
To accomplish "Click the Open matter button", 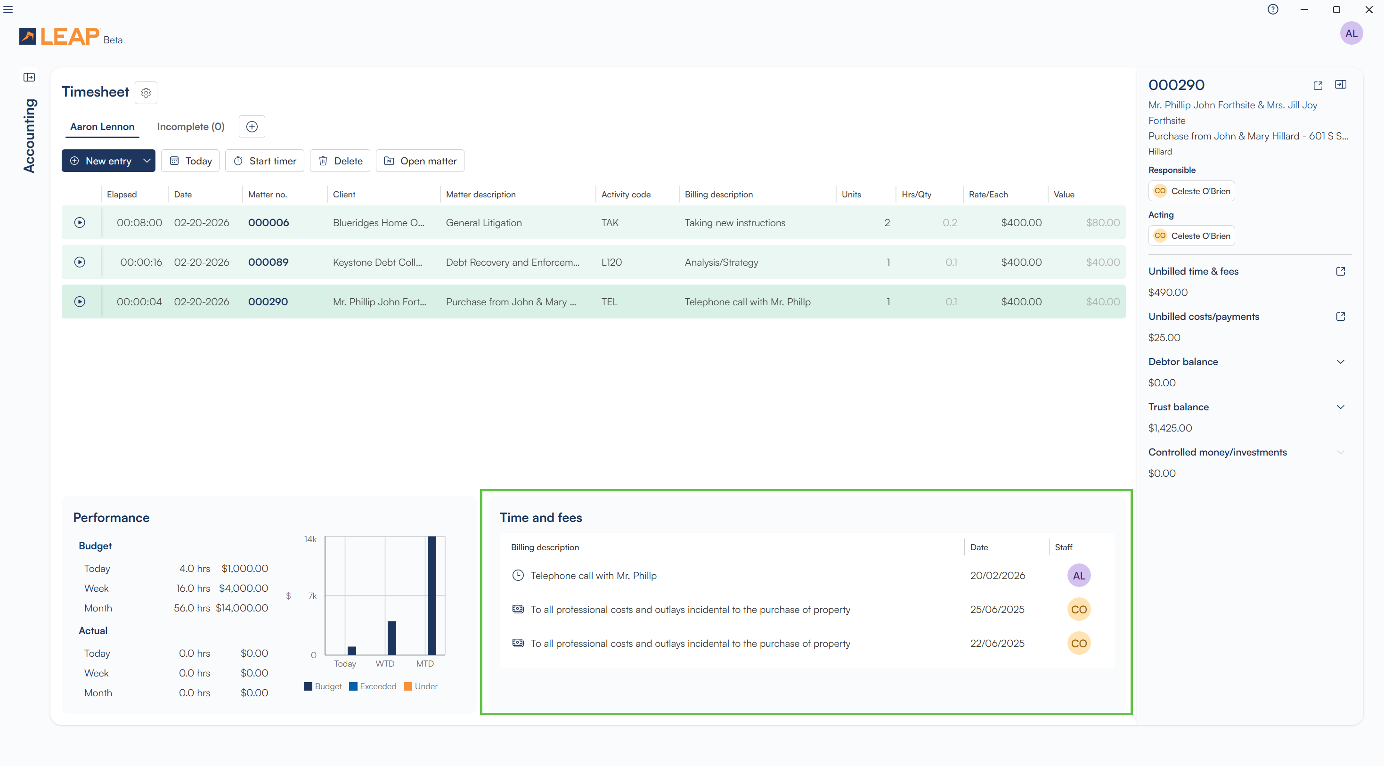I will pyautogui.click(x=420, y=161).
